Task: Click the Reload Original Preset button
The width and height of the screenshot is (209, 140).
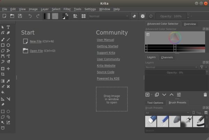Action: coord(151,16)
